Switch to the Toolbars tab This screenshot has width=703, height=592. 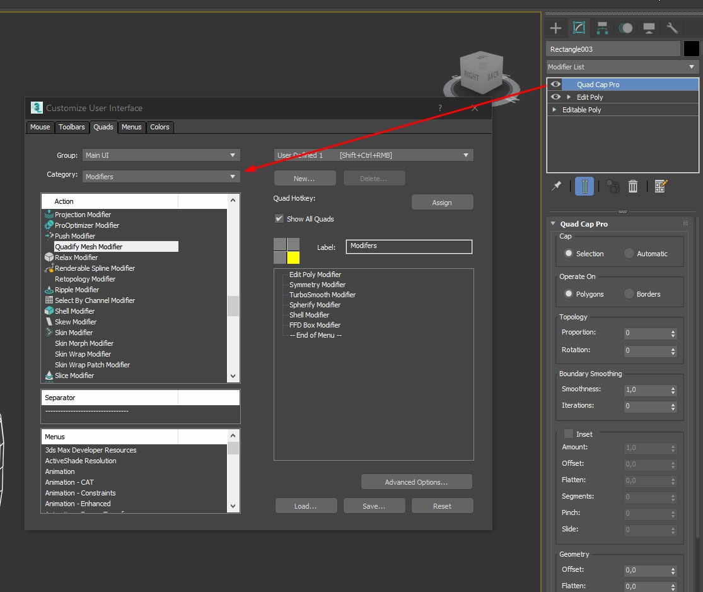coord(72,127)
